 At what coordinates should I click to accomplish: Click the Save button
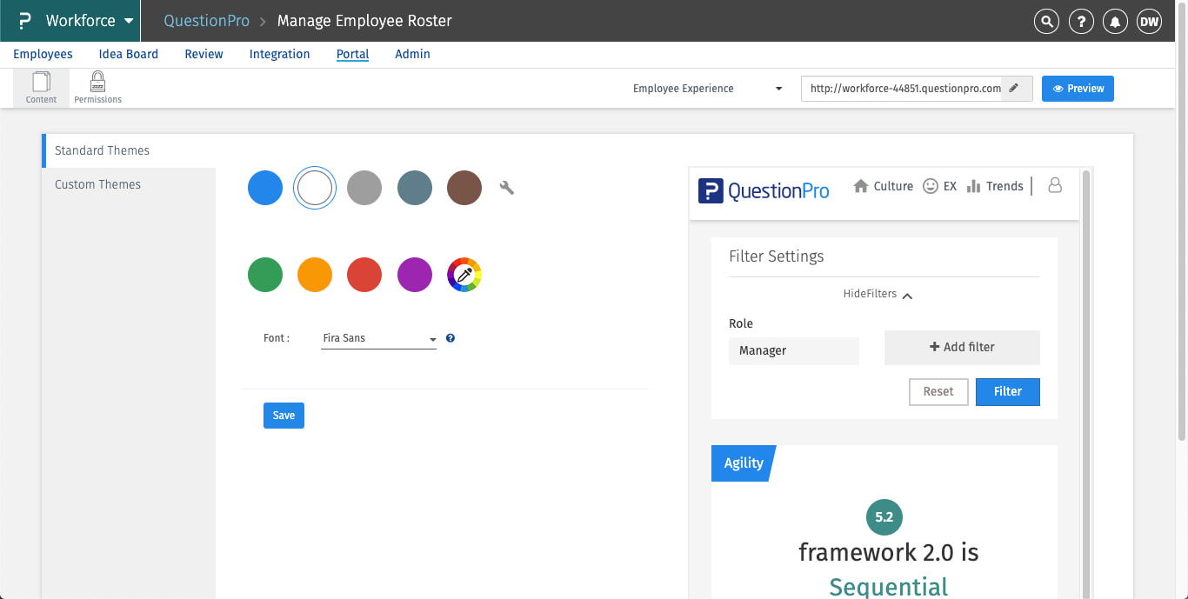284,416
